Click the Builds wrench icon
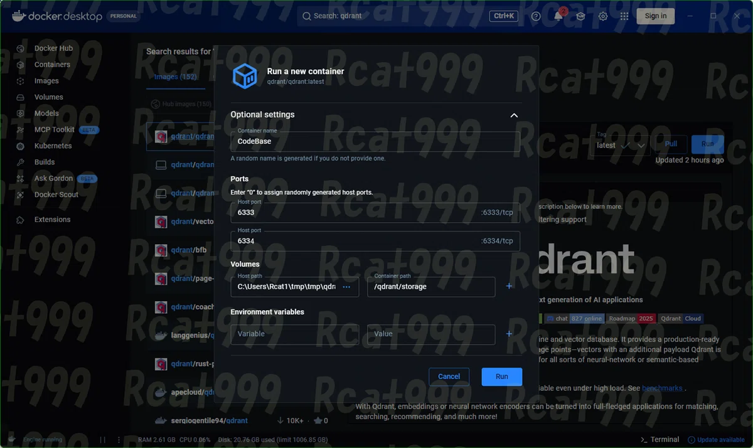 (21, 163)
